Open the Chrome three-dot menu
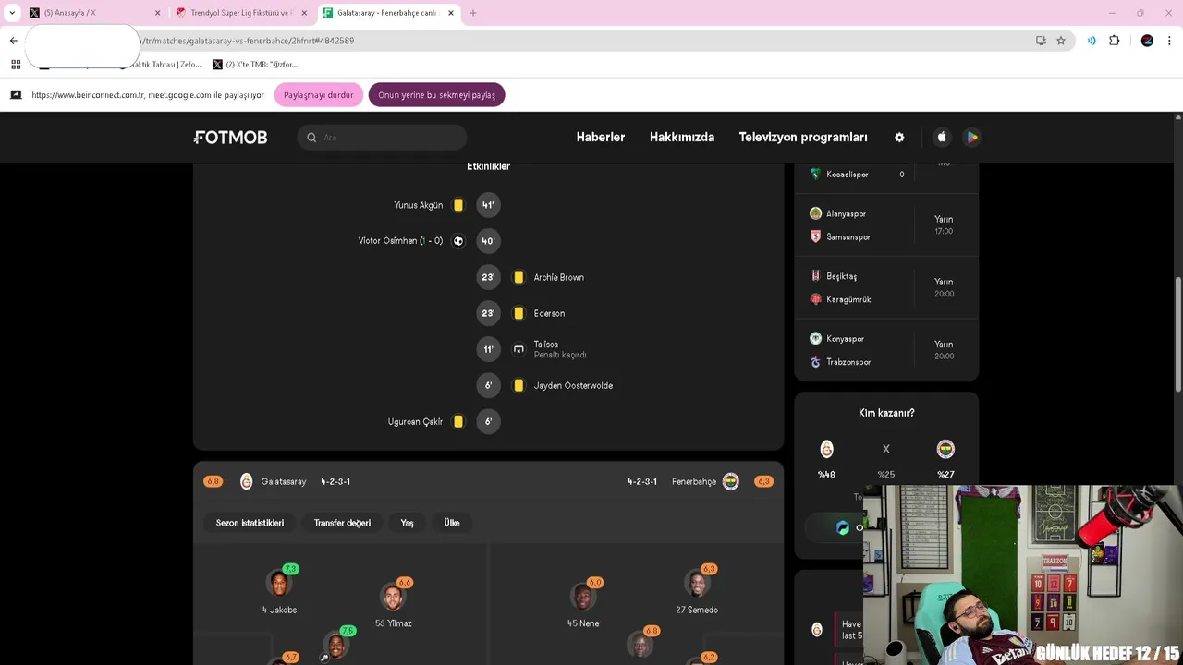This screenshot has width=1183, height=665. click(x=1169, y=41)
